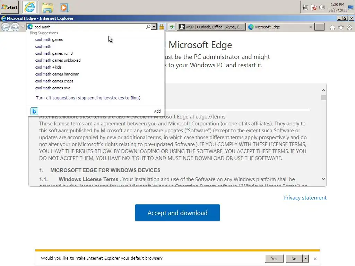Click the Show desktop tray button
This screenshot has width=355, height=266.
coord(351,7)
